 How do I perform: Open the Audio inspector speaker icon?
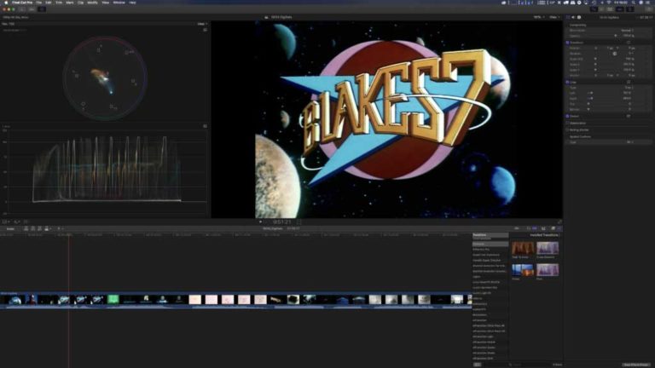coord(573,18)
